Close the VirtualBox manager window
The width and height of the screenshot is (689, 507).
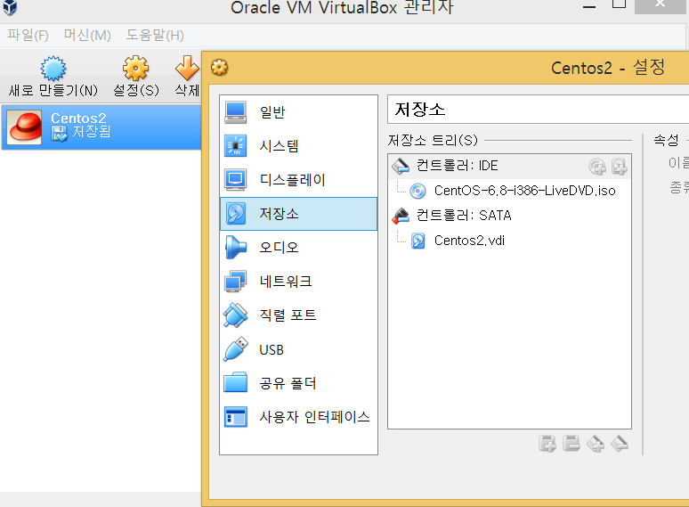pos(660,5)
